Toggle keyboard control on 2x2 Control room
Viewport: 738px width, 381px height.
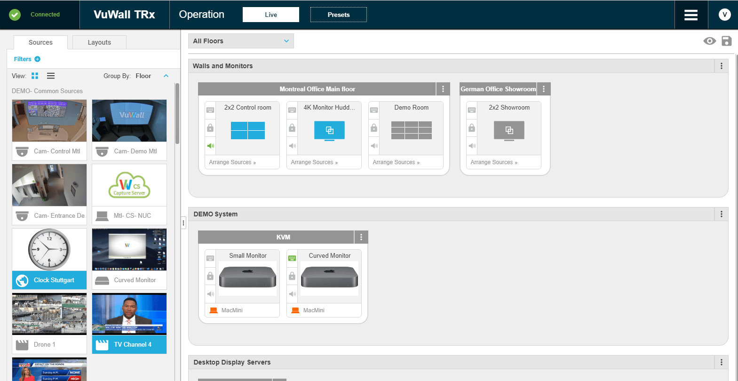click(x=210, y=110)
